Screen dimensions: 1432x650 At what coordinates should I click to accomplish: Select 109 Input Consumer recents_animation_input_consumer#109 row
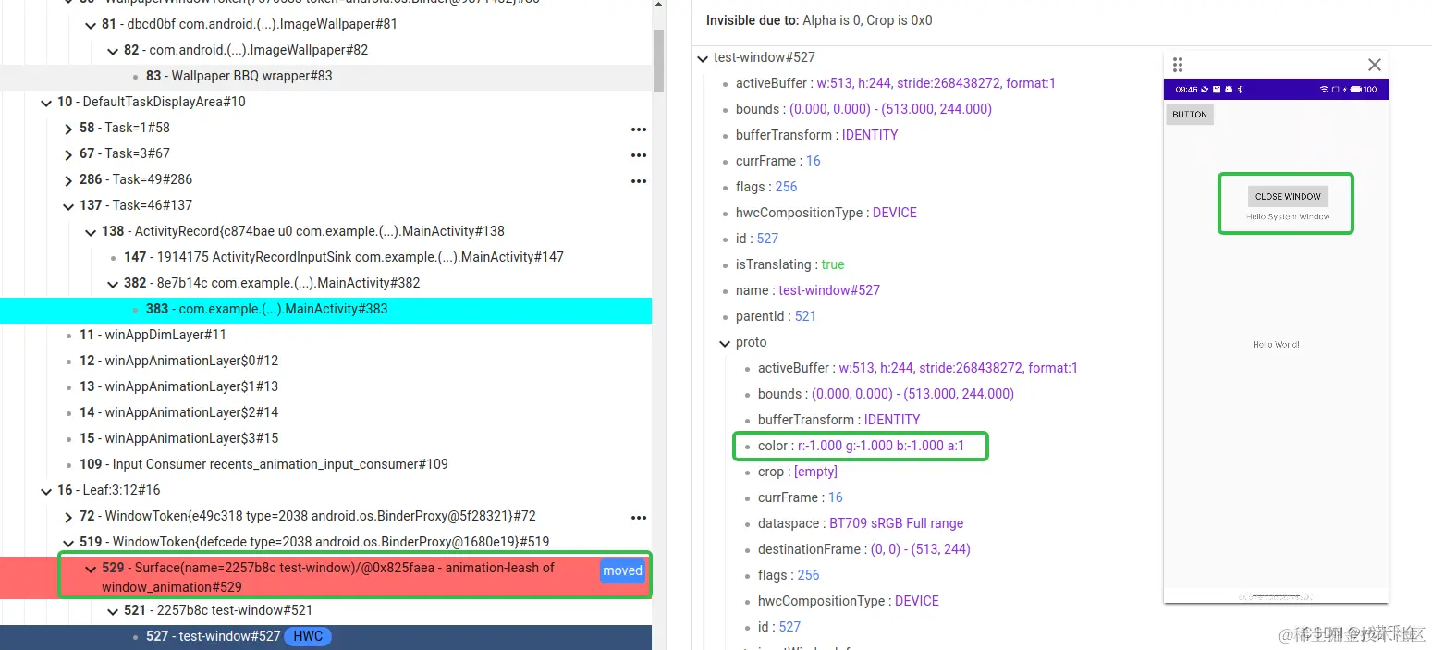click(325, 464)
